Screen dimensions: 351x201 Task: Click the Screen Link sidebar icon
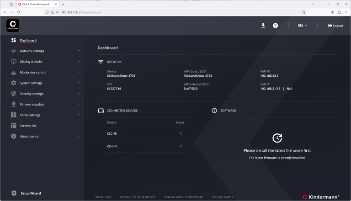pyautogui.click(x=14, y=126)
